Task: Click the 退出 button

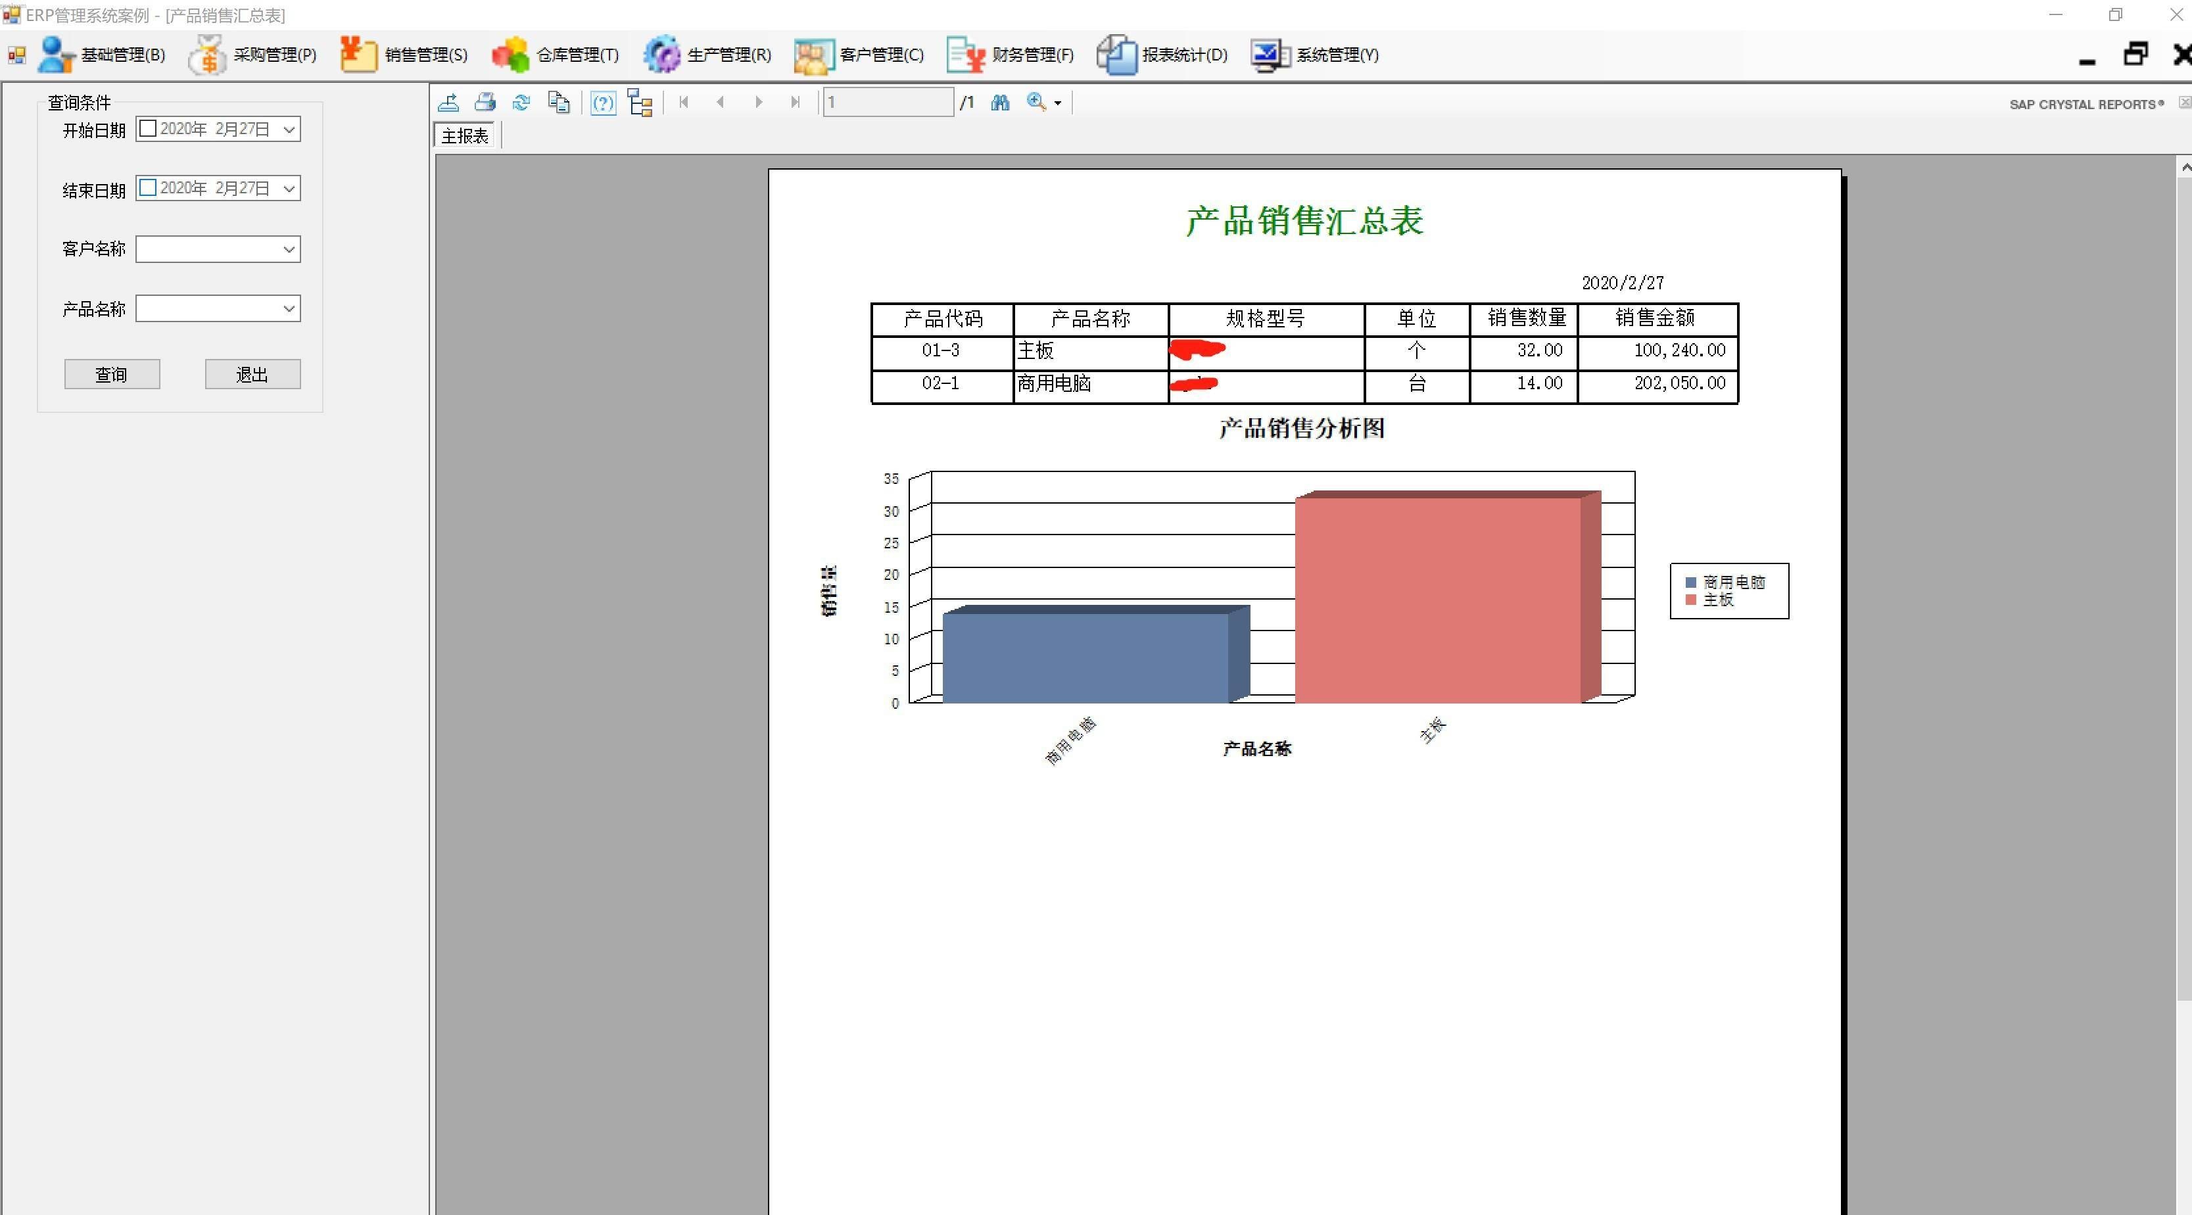Action: point(252,374)
